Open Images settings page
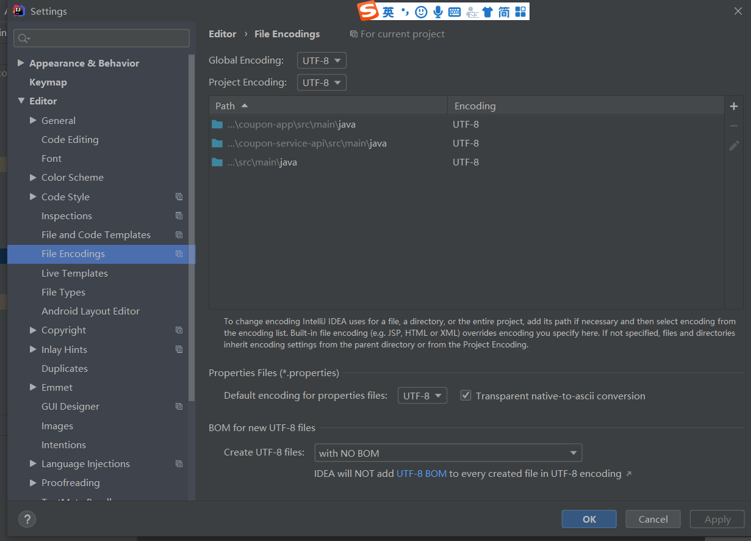 [x=57, y=426]
